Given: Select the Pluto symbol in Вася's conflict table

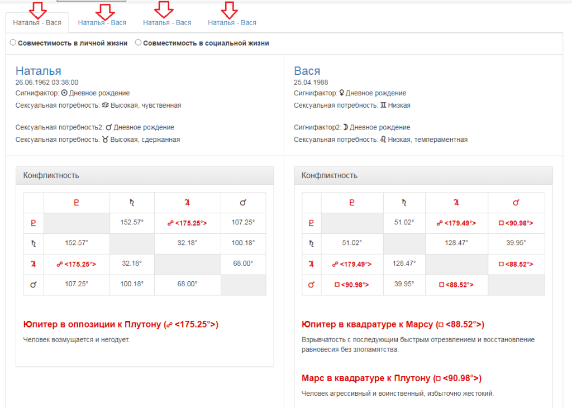Looking at the screenshot, I should click(311, 223).
